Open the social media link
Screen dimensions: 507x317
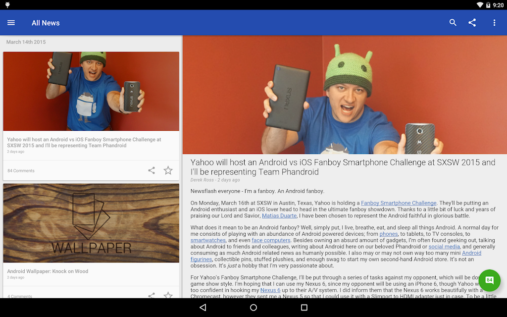[444, 247]
